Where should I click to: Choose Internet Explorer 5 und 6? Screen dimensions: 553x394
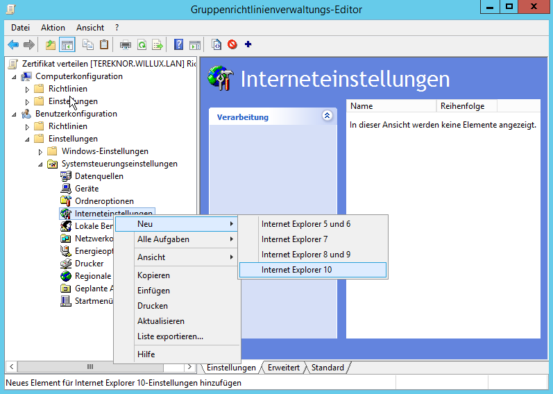(313, 224)
